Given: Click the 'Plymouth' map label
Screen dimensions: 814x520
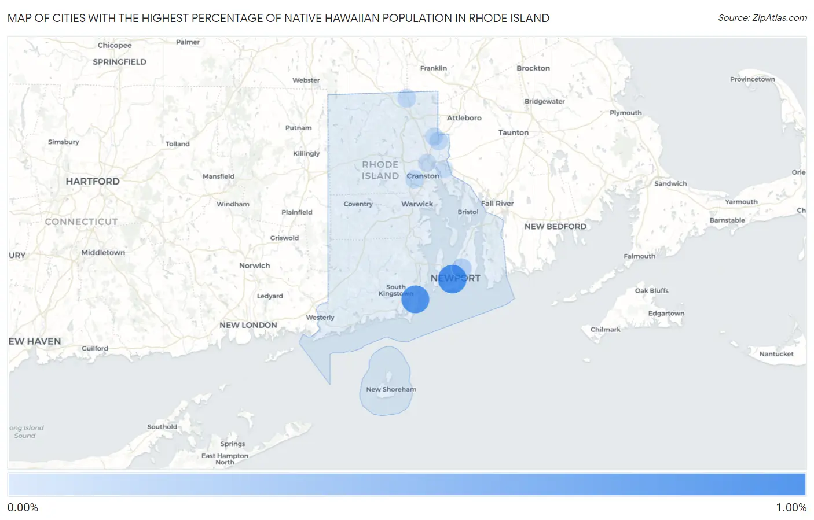Looking at the screenshot, I should click(x=625, y=113).
